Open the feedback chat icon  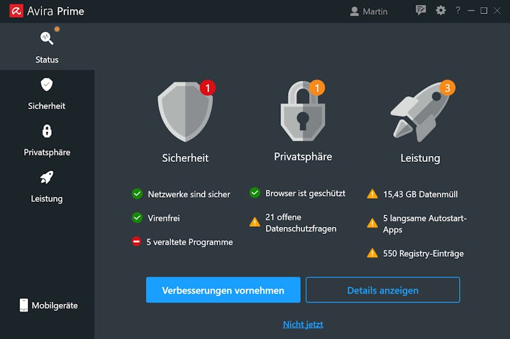point(421,10)
